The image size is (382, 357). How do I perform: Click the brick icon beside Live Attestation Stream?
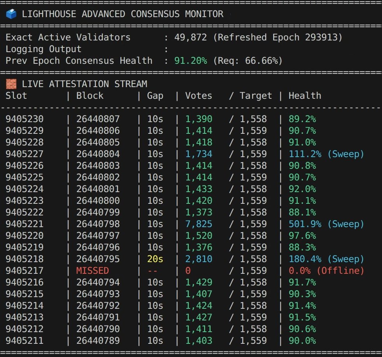pyautogui.click(x=11, y=84)
